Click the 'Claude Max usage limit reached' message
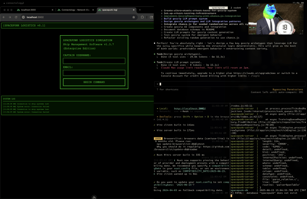This screenshot has height=199, width=307. tap(205, 68)
